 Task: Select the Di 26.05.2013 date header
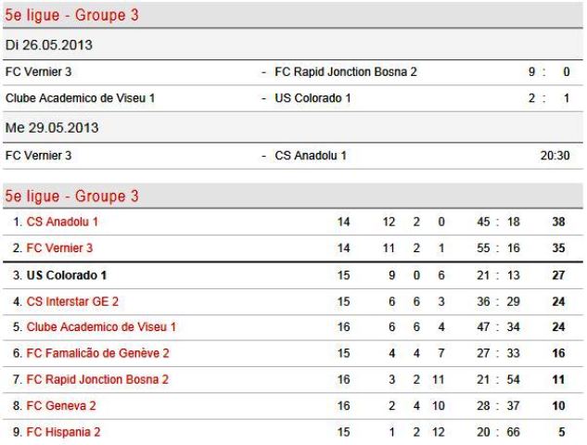click(x=48, y=44)
